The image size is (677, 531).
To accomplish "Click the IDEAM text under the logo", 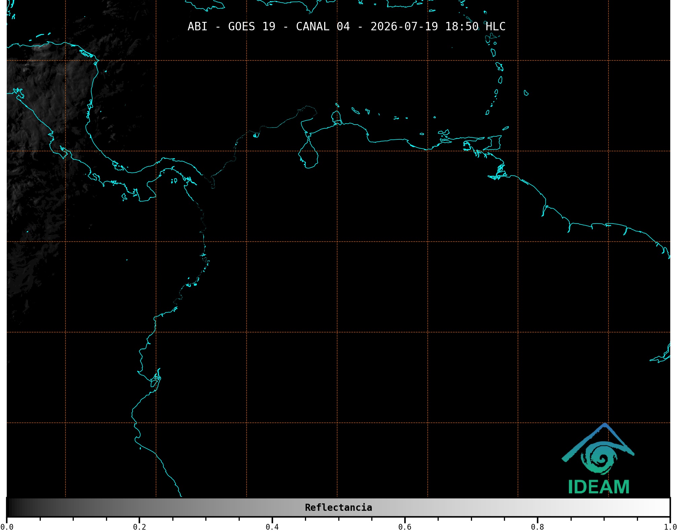I will 599,487.
